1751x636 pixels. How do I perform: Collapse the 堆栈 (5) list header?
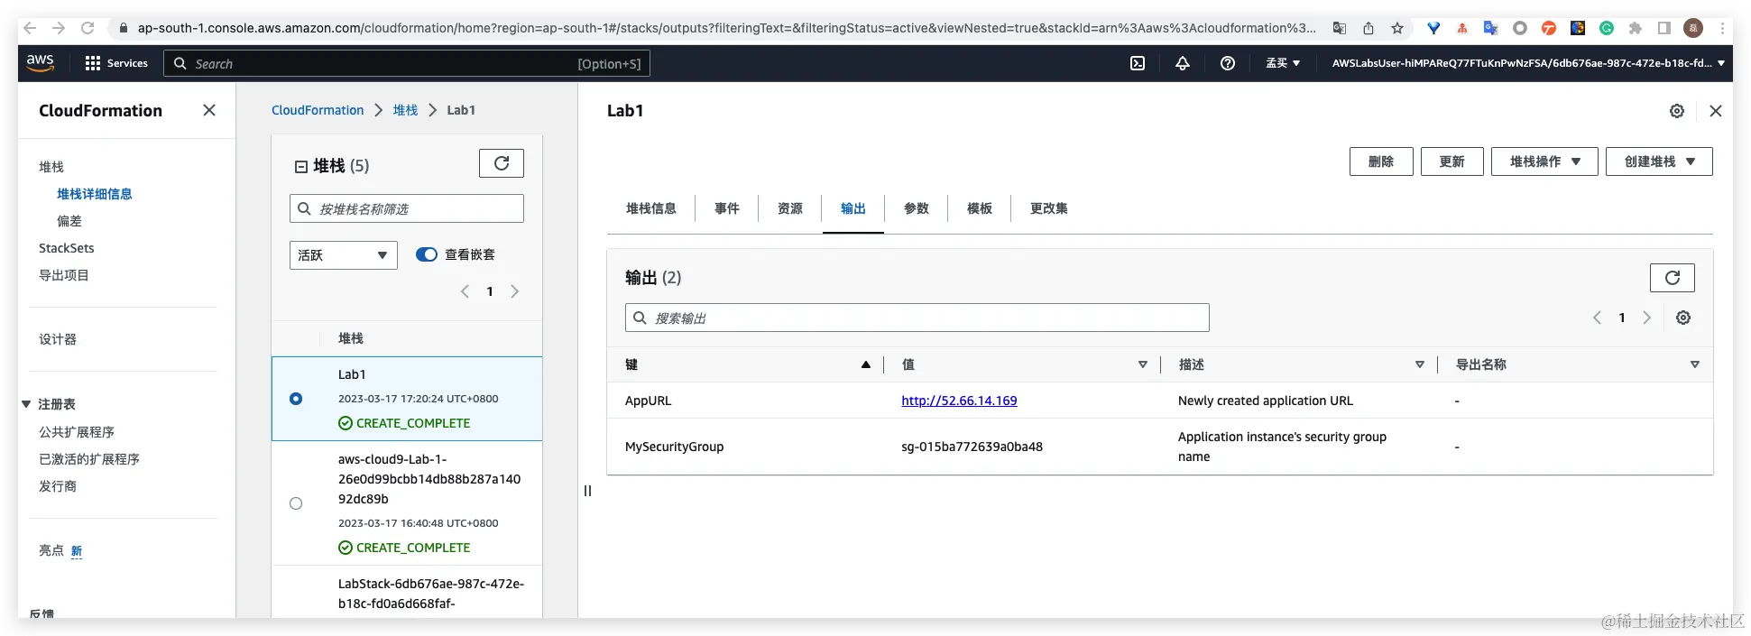click(301, 166)
